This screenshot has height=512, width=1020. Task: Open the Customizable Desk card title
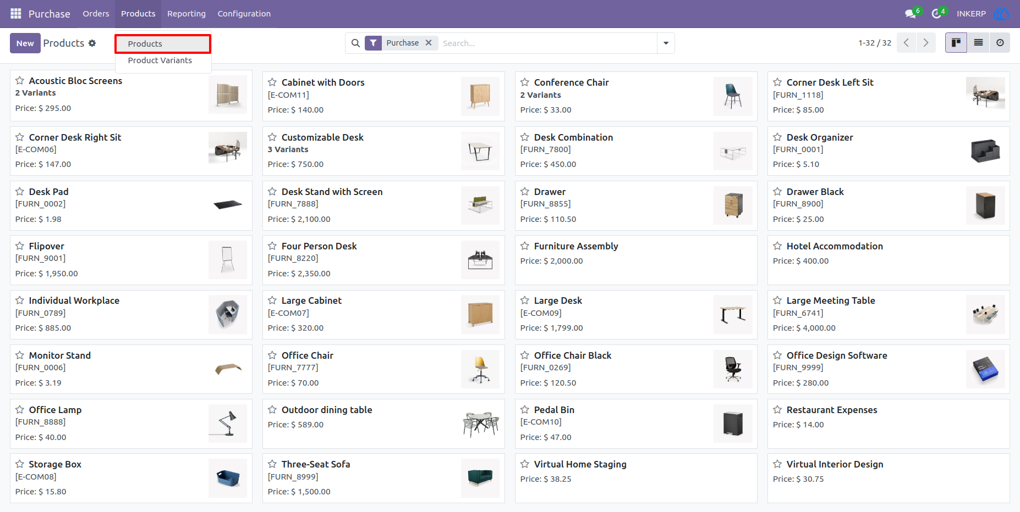(322, 137)
